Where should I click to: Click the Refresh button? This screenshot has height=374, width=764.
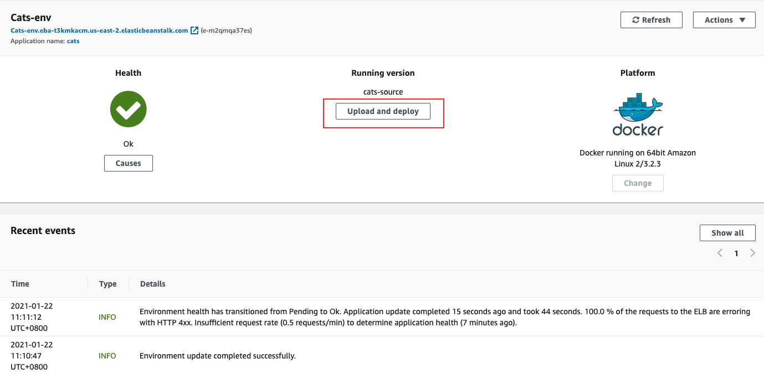tap(651, 20)
